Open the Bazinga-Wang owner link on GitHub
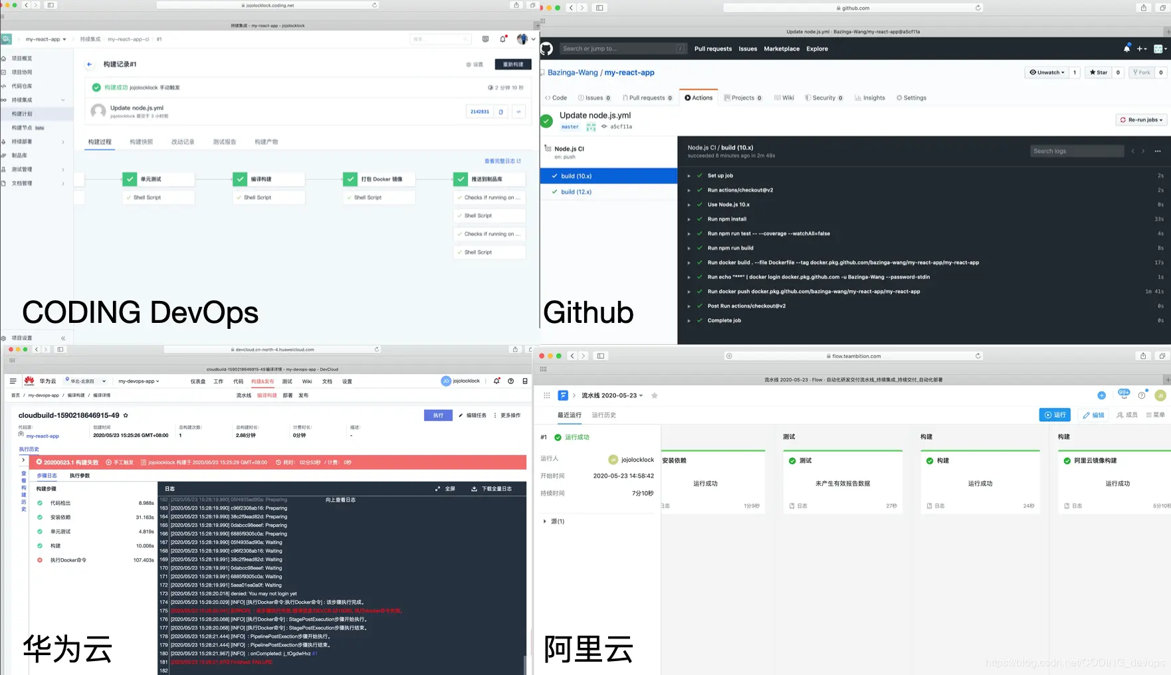The height and width of the screenshot is (675, 1171). [x=573, y=72]
